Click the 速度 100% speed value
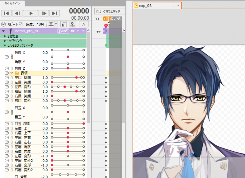Screen dimensions: 245x178 tap(40, 25)
